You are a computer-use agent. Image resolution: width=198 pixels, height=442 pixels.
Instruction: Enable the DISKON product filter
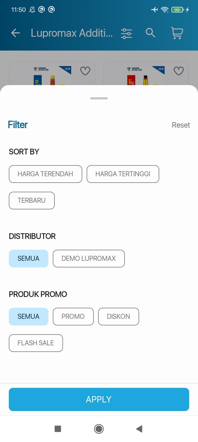coord(119,317)
